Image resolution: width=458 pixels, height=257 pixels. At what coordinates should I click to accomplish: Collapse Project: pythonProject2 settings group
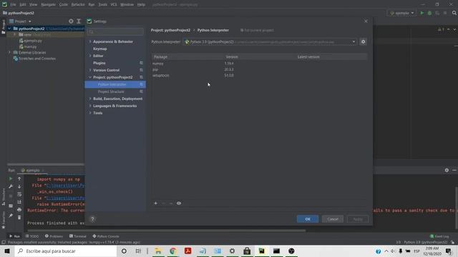coord(90,77)
